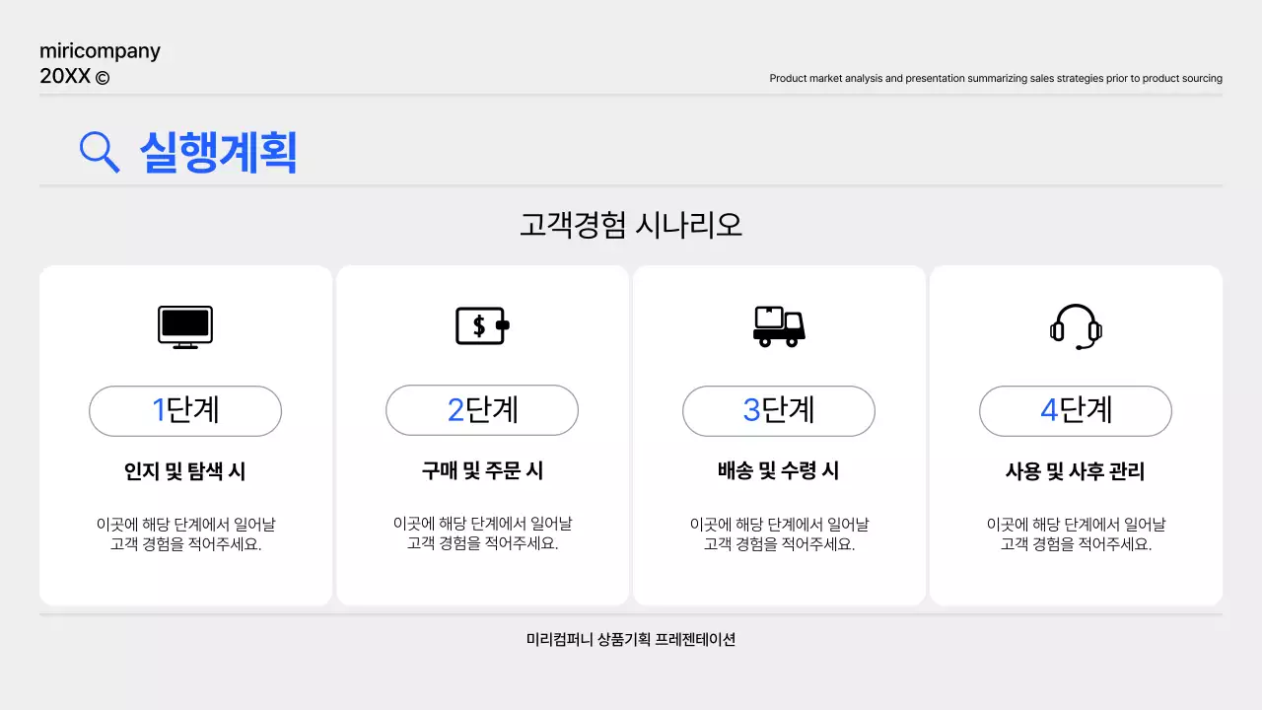Click the 사용 및 사후 관리 card

coord(1075,434)
